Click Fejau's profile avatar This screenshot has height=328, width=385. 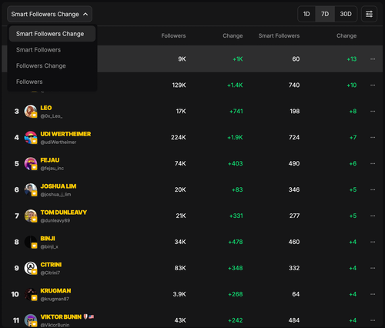pos(31,163)
